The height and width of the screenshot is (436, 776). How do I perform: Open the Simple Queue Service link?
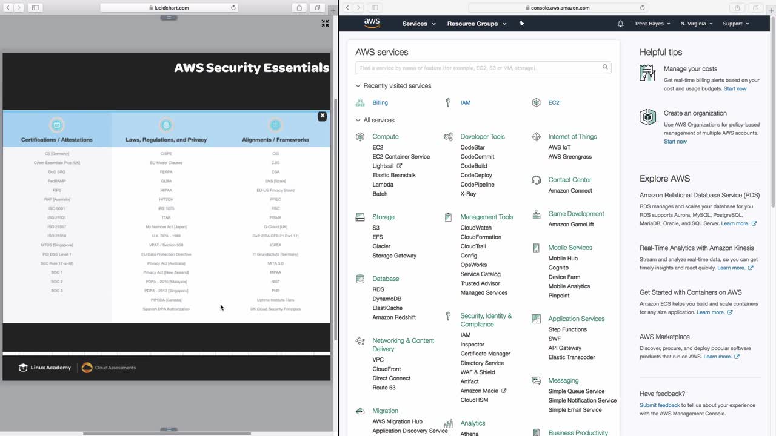coord(577,391)
